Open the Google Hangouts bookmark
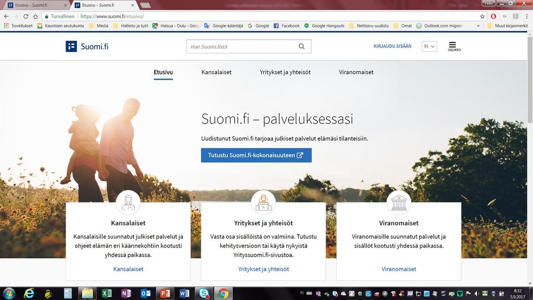 coord(324,26)
